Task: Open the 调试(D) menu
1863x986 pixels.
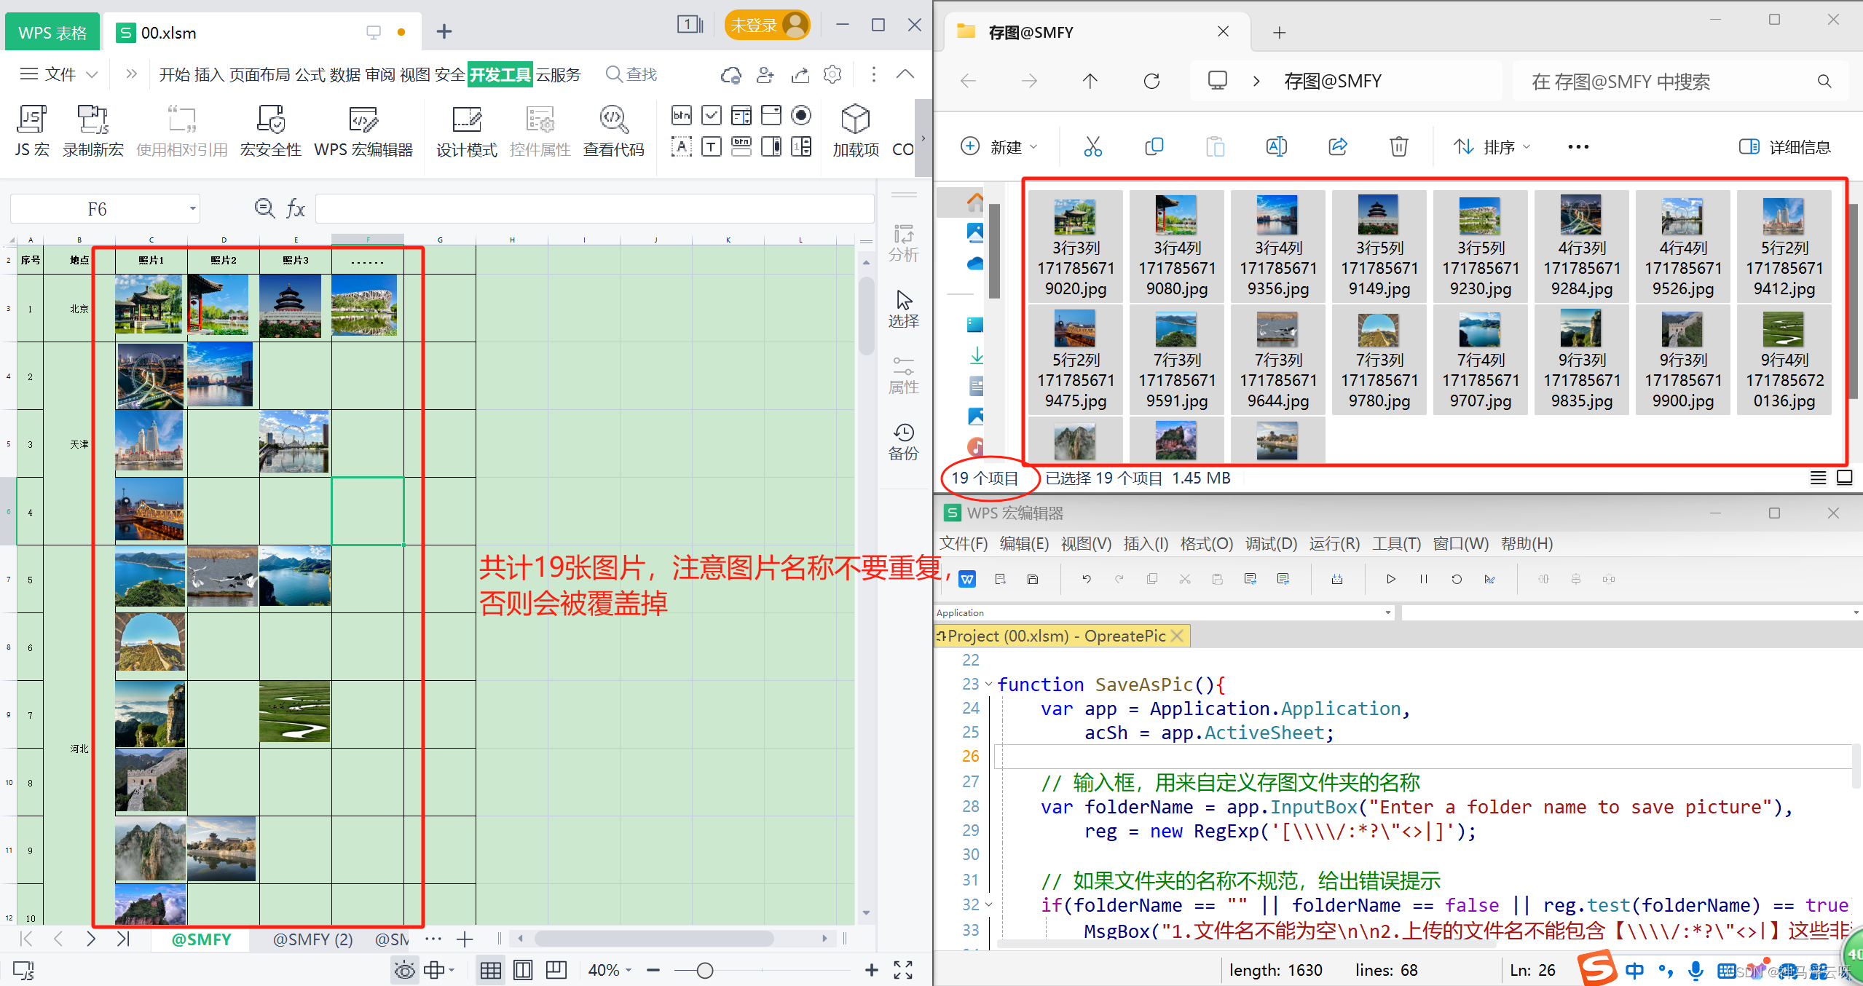Action: coord(1270,544)
